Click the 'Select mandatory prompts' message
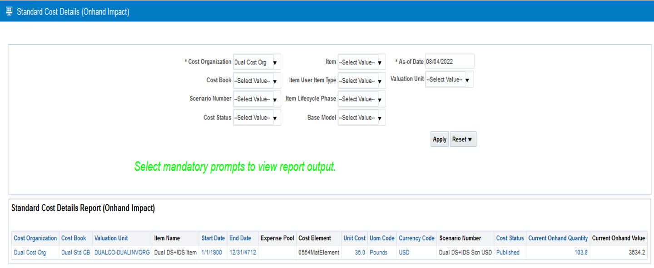 (235, 167)
